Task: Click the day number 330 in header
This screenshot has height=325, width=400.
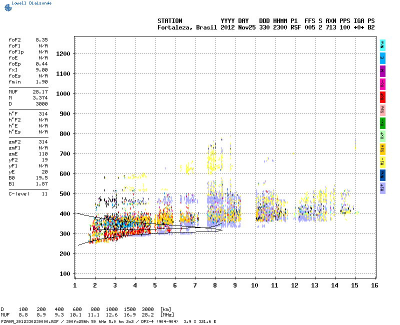Action: coord(264,27)
